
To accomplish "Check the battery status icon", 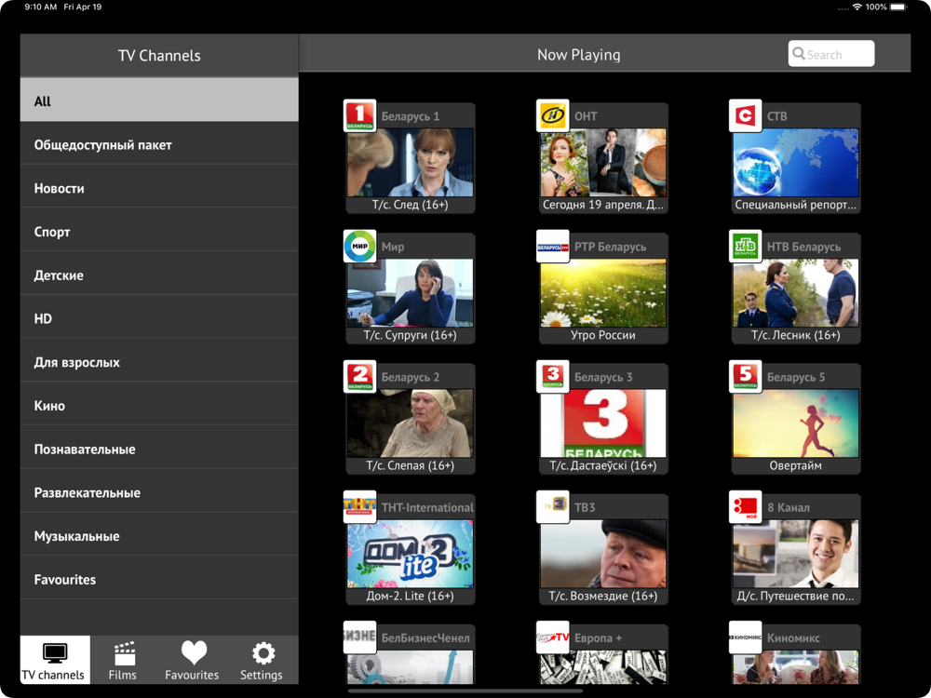I will tap(899, 7).
